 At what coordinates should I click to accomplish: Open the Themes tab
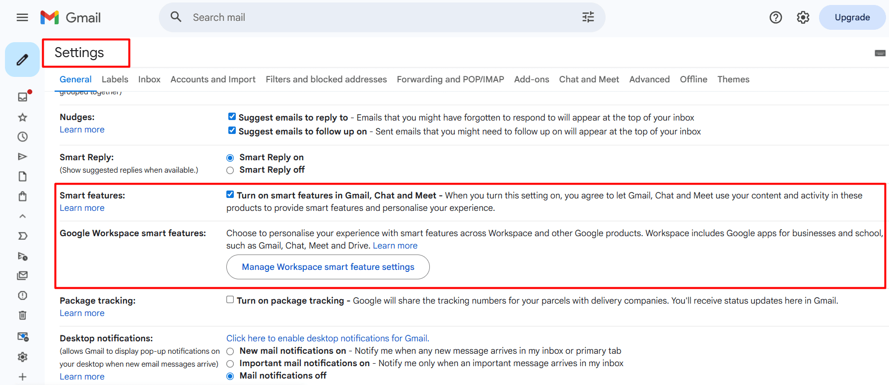click(733, 79)
